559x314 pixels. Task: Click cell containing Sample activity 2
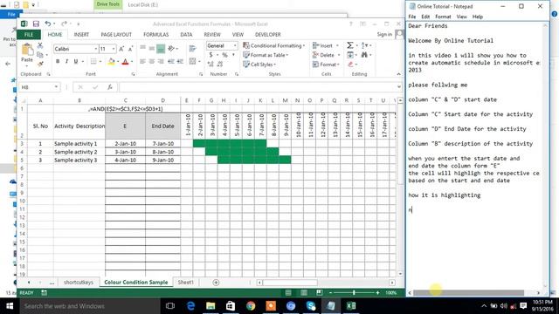tap(79, 152)
